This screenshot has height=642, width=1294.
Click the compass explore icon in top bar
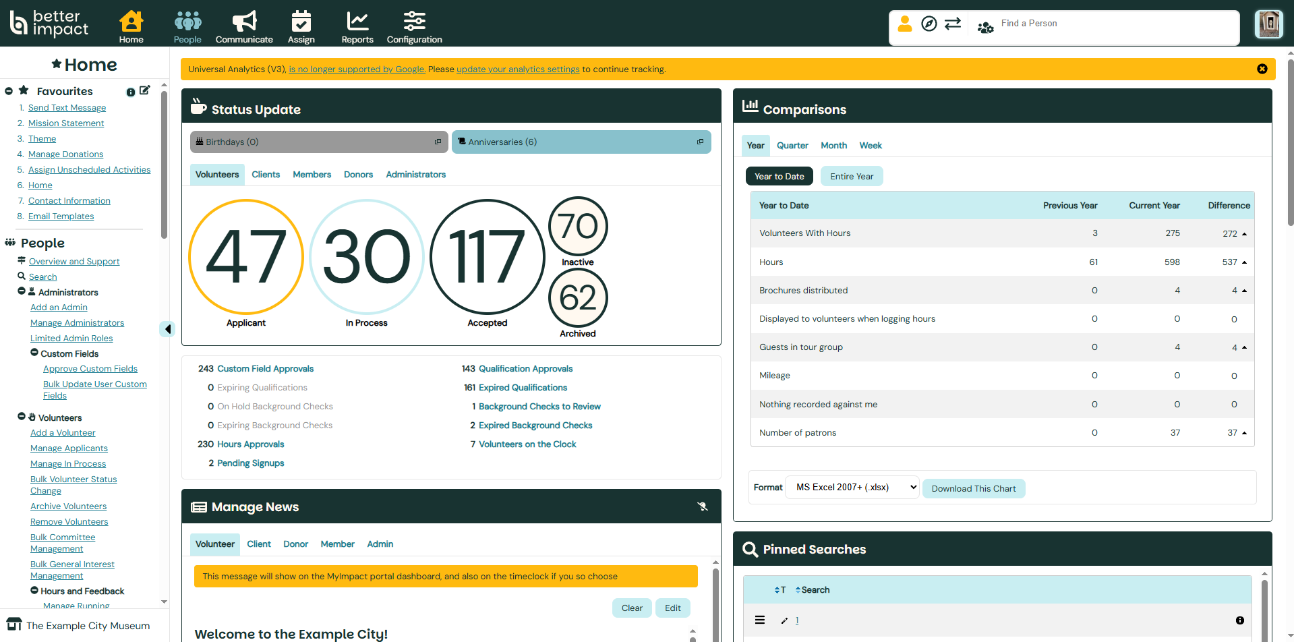[x=929, y=23]
